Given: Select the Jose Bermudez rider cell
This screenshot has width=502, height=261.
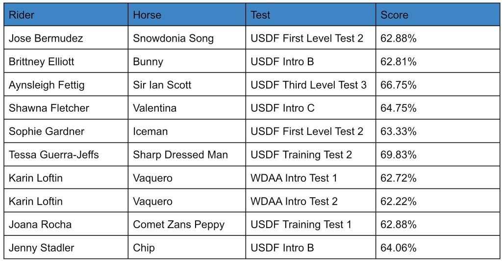Looking at the screenshot, I should click(66, 38).
